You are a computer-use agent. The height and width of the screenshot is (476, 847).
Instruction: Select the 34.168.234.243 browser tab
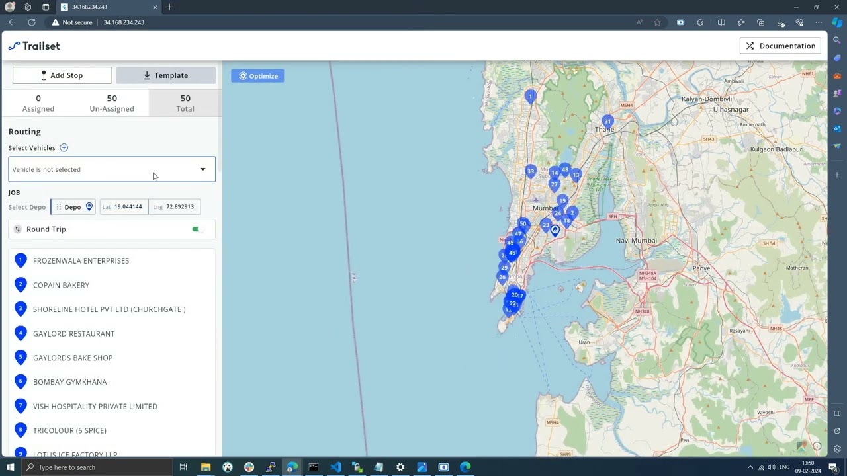(x=109, y=7)
